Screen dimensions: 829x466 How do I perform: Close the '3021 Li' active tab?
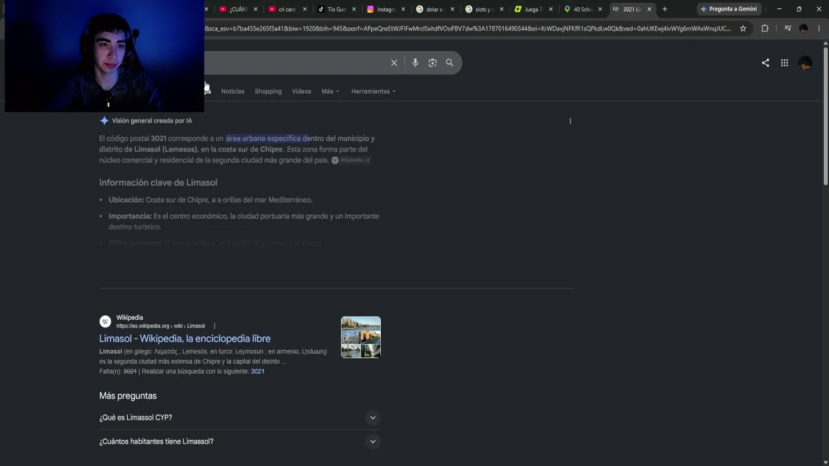point(649,9)
